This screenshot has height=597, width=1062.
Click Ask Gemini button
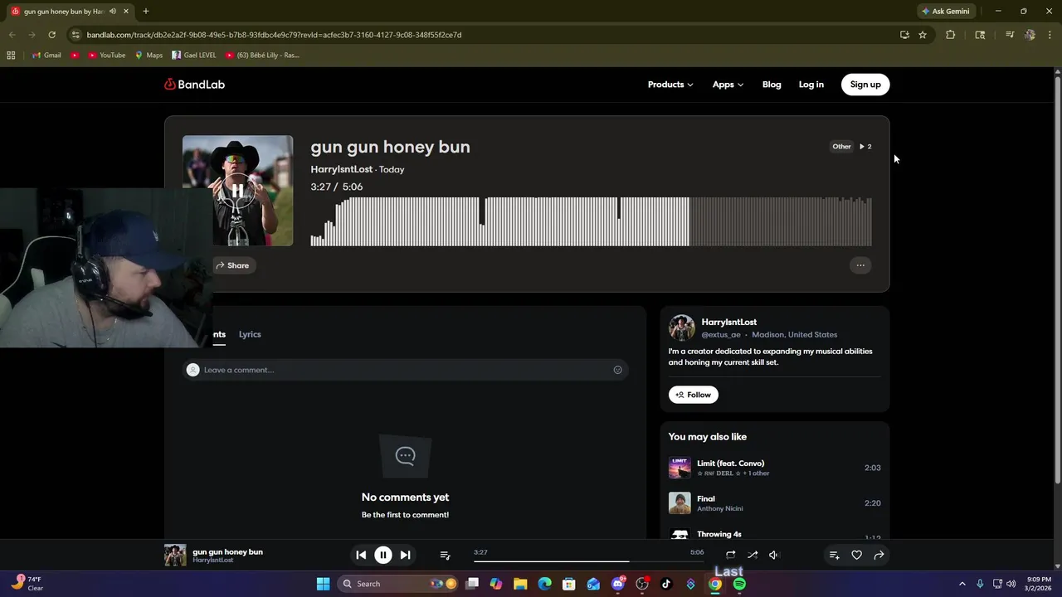(945, 12)
